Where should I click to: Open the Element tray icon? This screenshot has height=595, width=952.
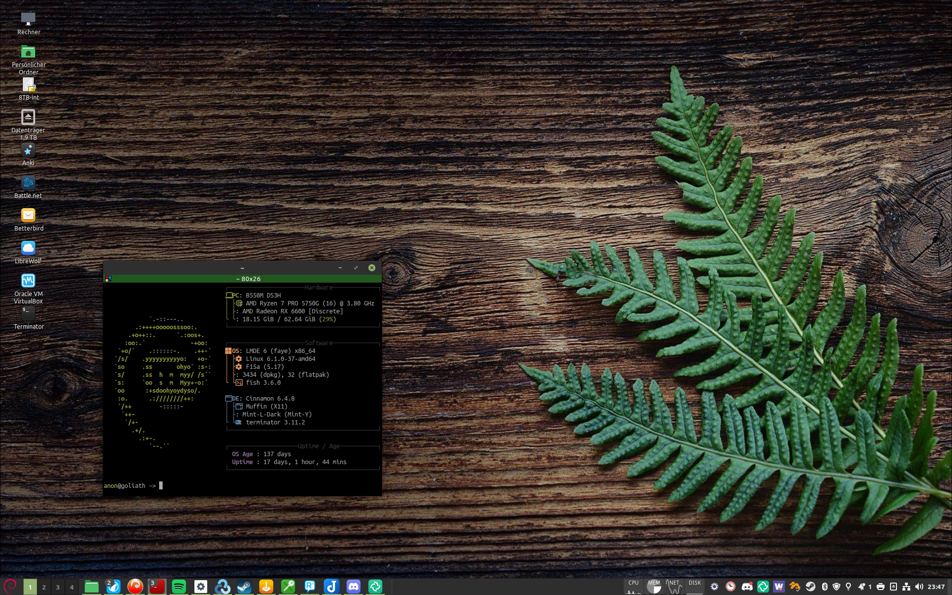763,587
